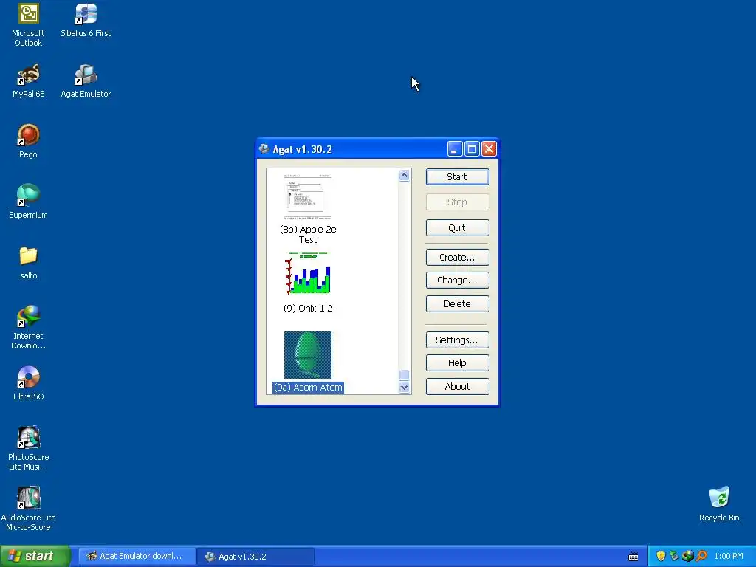The width and height of the screenshot is (756, 567).
Task: Open the Windows start menu
Action: [x=35, y=556]
